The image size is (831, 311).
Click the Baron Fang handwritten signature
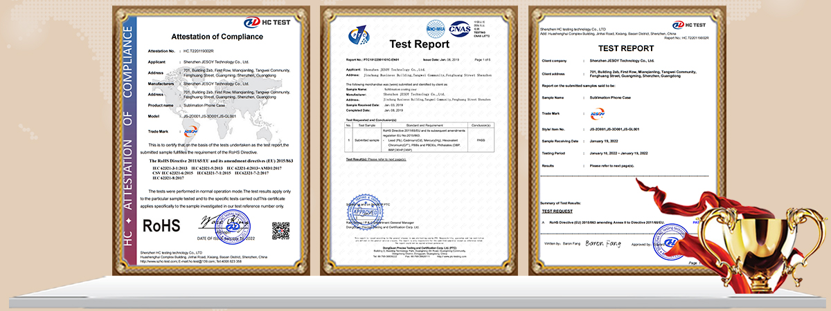tap(599, 244)
